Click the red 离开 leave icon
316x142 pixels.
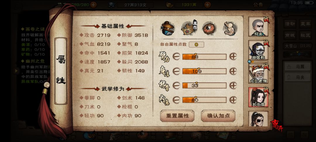(x=277, y=125)
